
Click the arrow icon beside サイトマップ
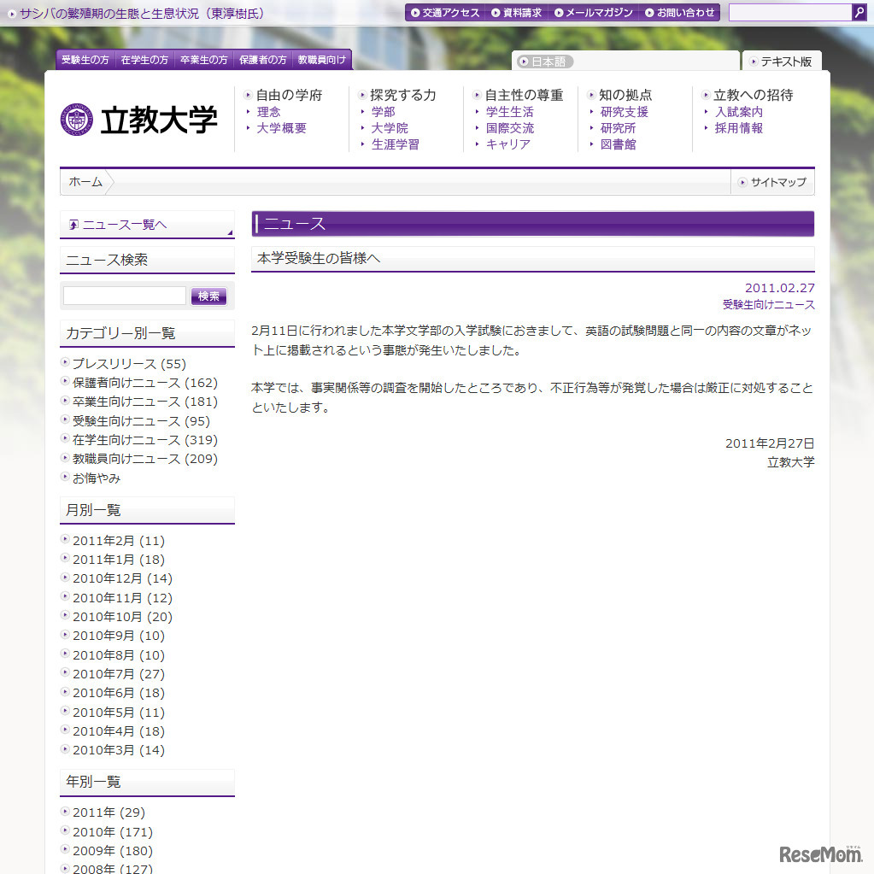(x=742, y=182)
